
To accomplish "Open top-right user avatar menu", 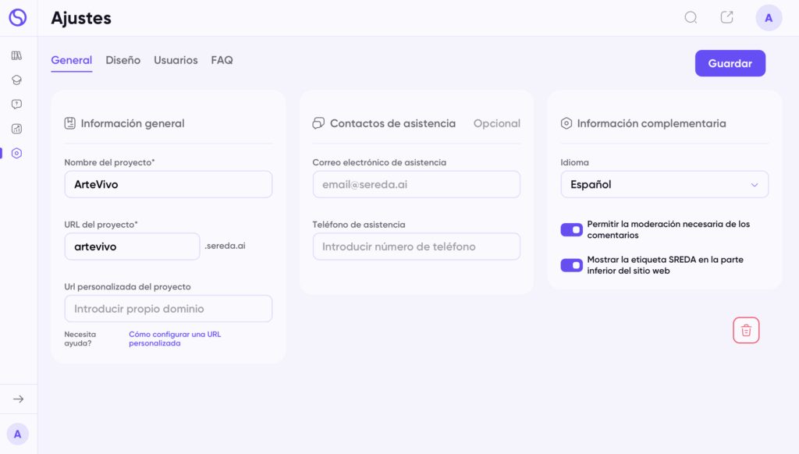I will pyautogui.click(x=769, y=18).
